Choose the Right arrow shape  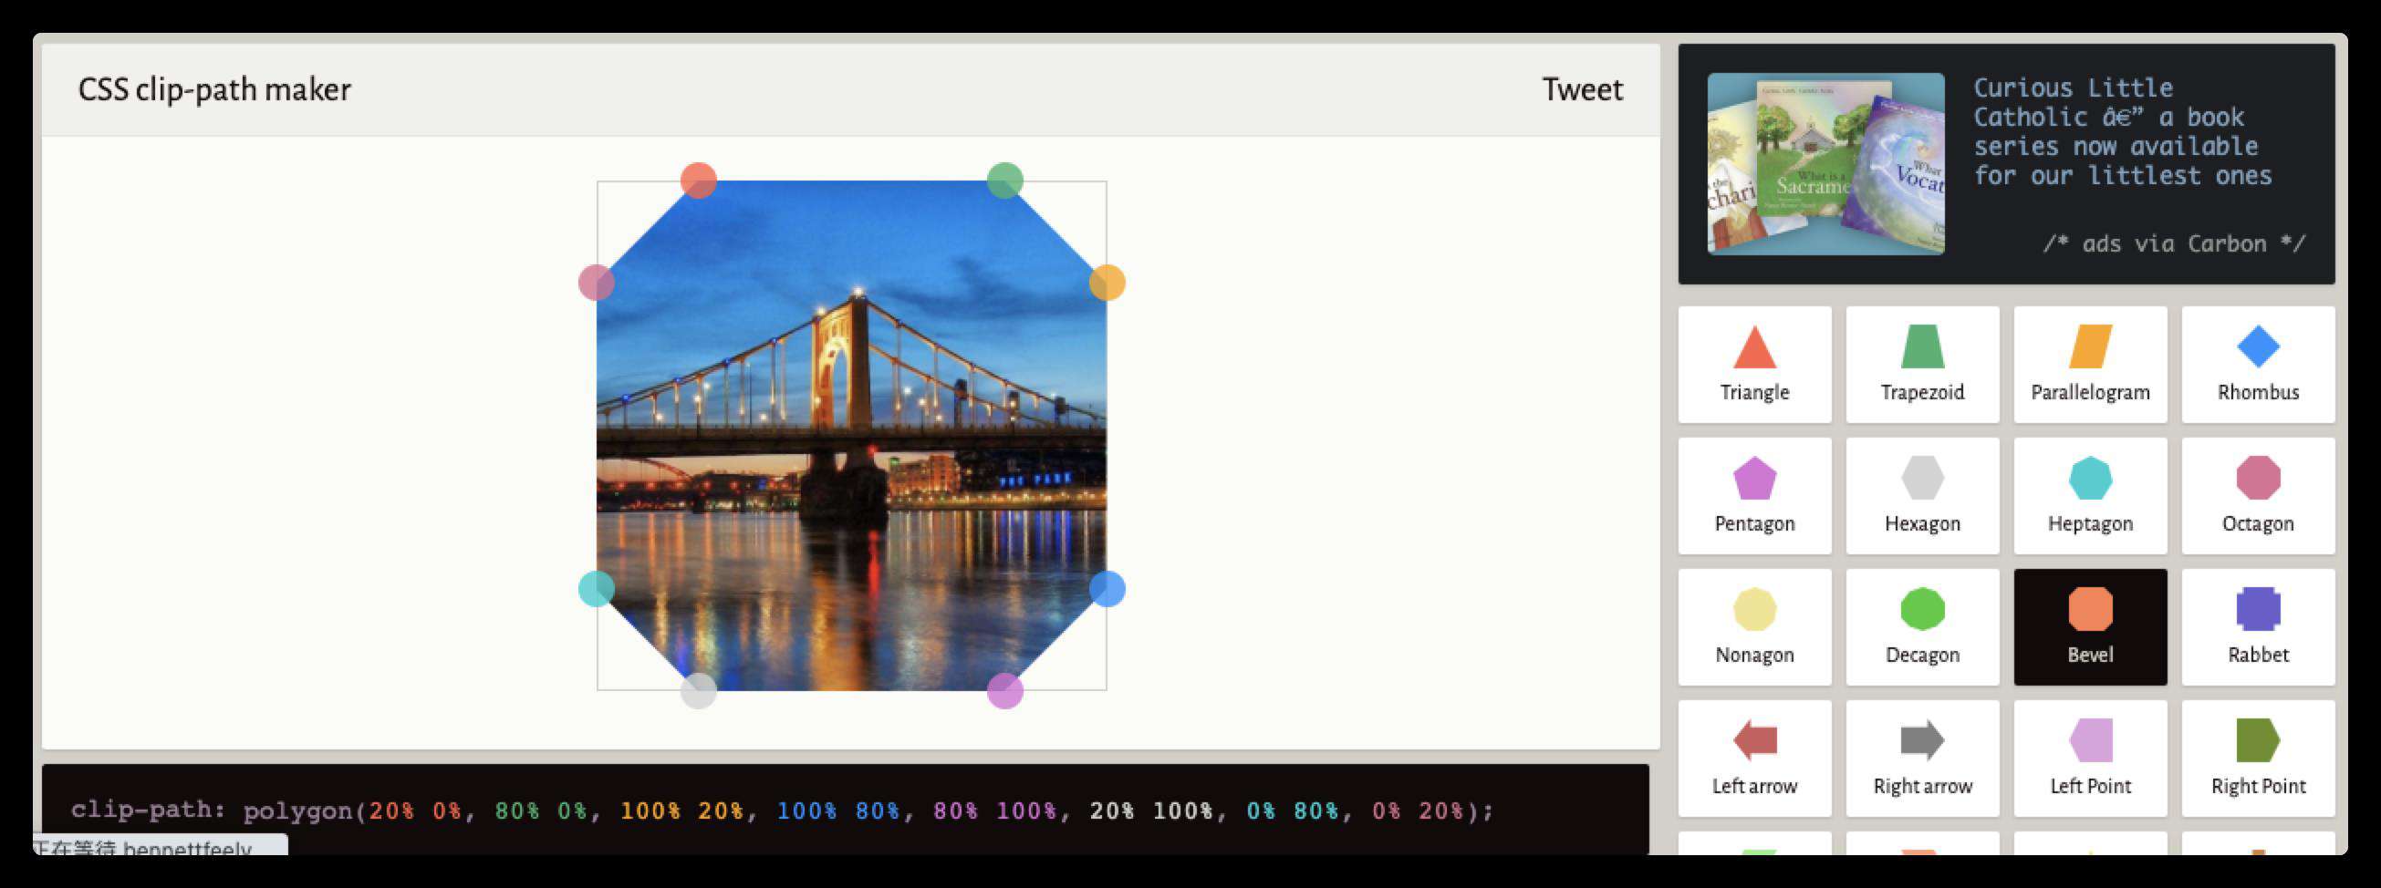click(1922, 759)
